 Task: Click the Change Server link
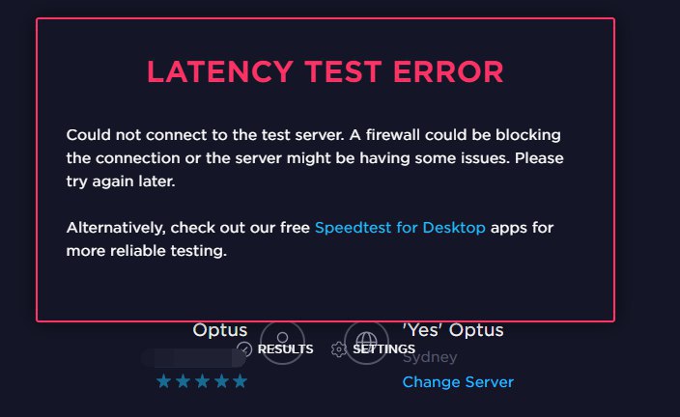tap(458, 382)
